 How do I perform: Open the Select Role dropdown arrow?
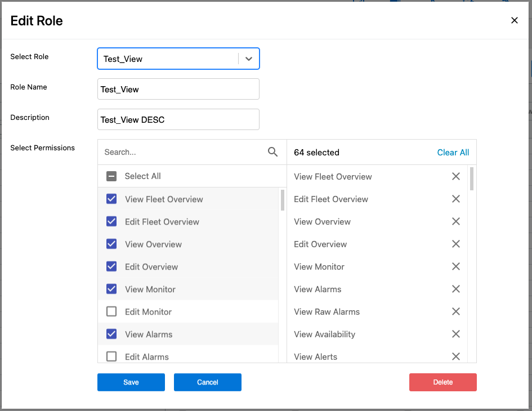(x=249, y=59)
